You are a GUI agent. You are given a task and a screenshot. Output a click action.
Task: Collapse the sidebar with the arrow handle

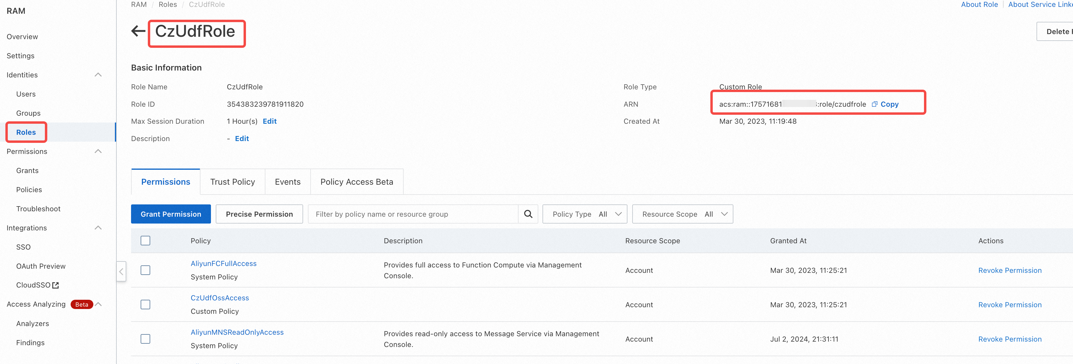tap(121, 272)
